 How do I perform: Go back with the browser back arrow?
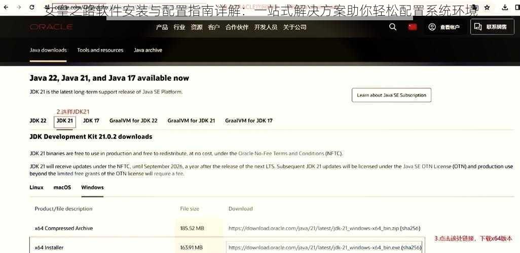pyautogui.click(x=6, y=7)
